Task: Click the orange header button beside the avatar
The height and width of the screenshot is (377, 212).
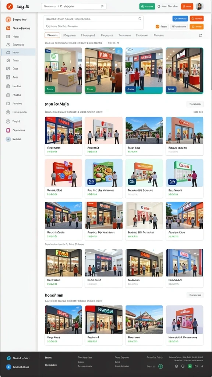Action: tap(187, 7)
